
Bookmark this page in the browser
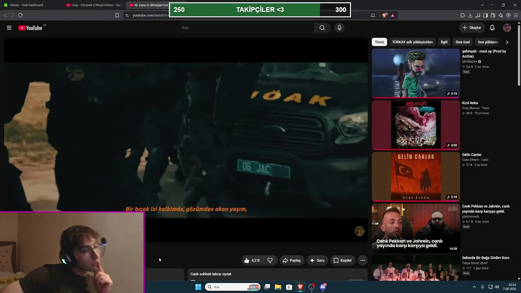117,15
